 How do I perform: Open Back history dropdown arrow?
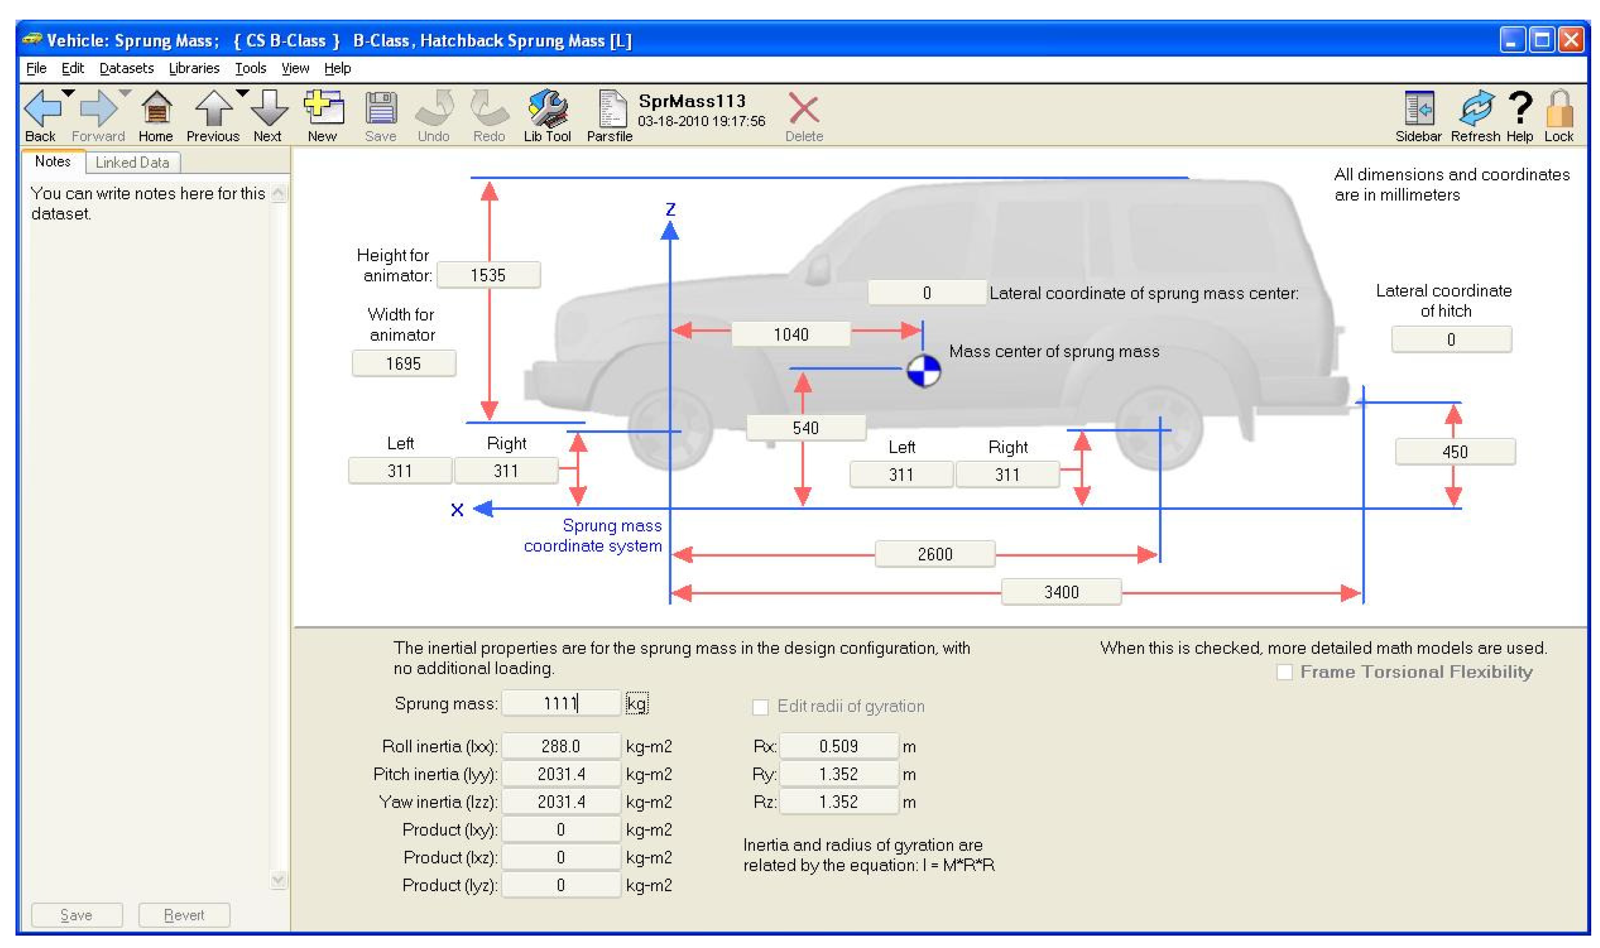pyautogui.click(x=68, y=93)
